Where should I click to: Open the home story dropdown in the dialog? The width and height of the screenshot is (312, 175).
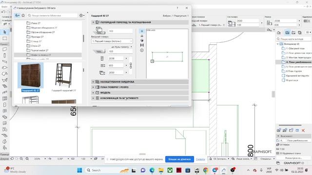coord(112,41)
